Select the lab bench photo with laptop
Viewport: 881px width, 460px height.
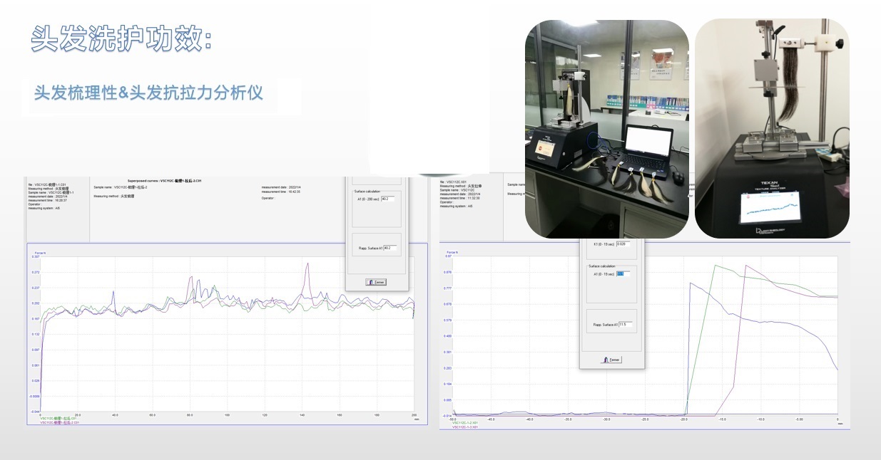tap(606, 128)
